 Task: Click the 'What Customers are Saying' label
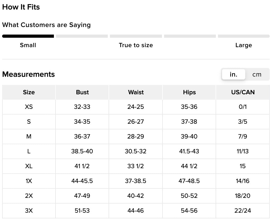[46, 25]
